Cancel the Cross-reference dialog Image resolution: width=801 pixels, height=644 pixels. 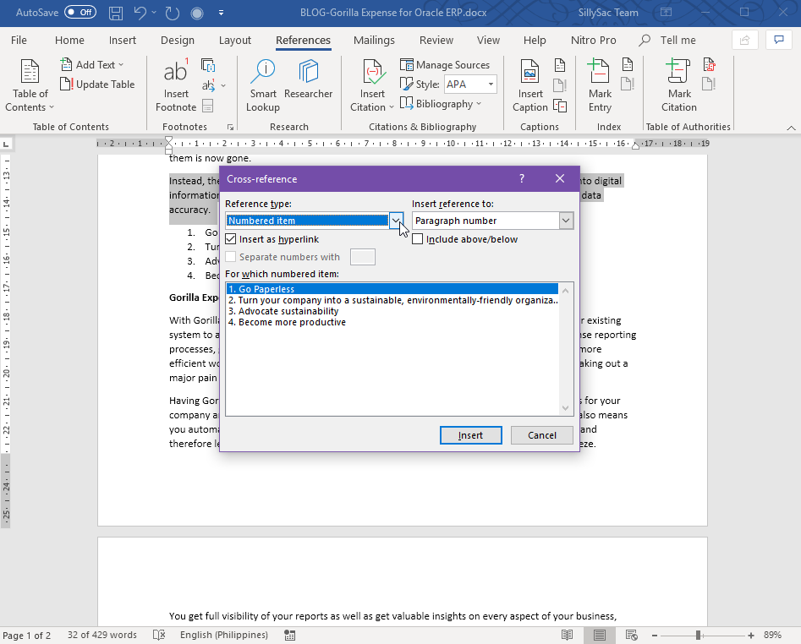point(541,434)
